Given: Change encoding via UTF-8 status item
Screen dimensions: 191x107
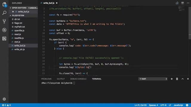Looking at the screenshot, I should [x=163, y=105].
